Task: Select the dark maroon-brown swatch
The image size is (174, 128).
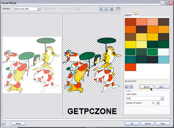Action: click(x=142, y=29)
